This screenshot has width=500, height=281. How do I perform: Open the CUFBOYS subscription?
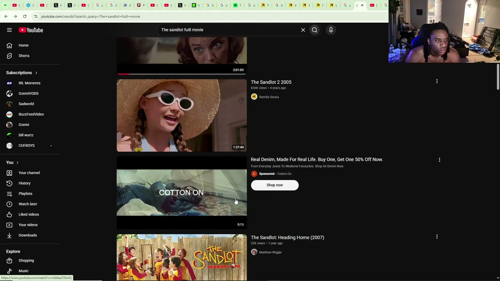30,146
